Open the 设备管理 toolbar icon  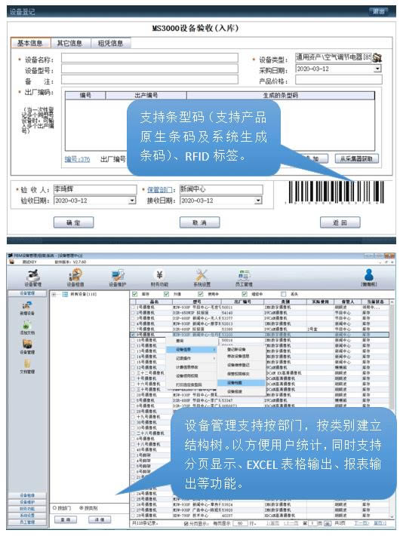[33, 275]
